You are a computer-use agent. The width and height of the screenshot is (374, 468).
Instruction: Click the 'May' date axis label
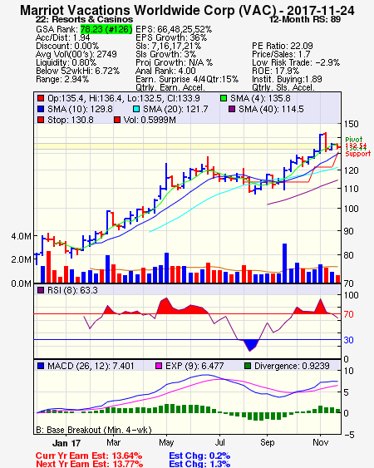(166, 442)
